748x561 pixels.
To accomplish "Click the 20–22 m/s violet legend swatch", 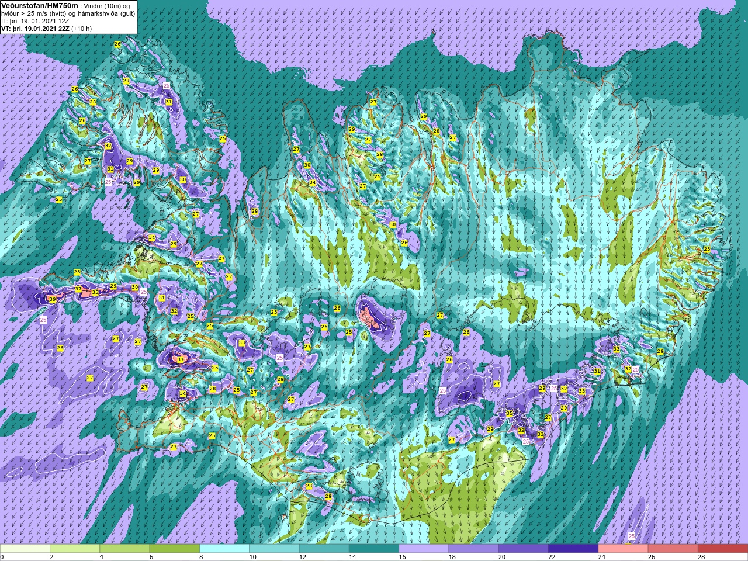I will [524, 549].
